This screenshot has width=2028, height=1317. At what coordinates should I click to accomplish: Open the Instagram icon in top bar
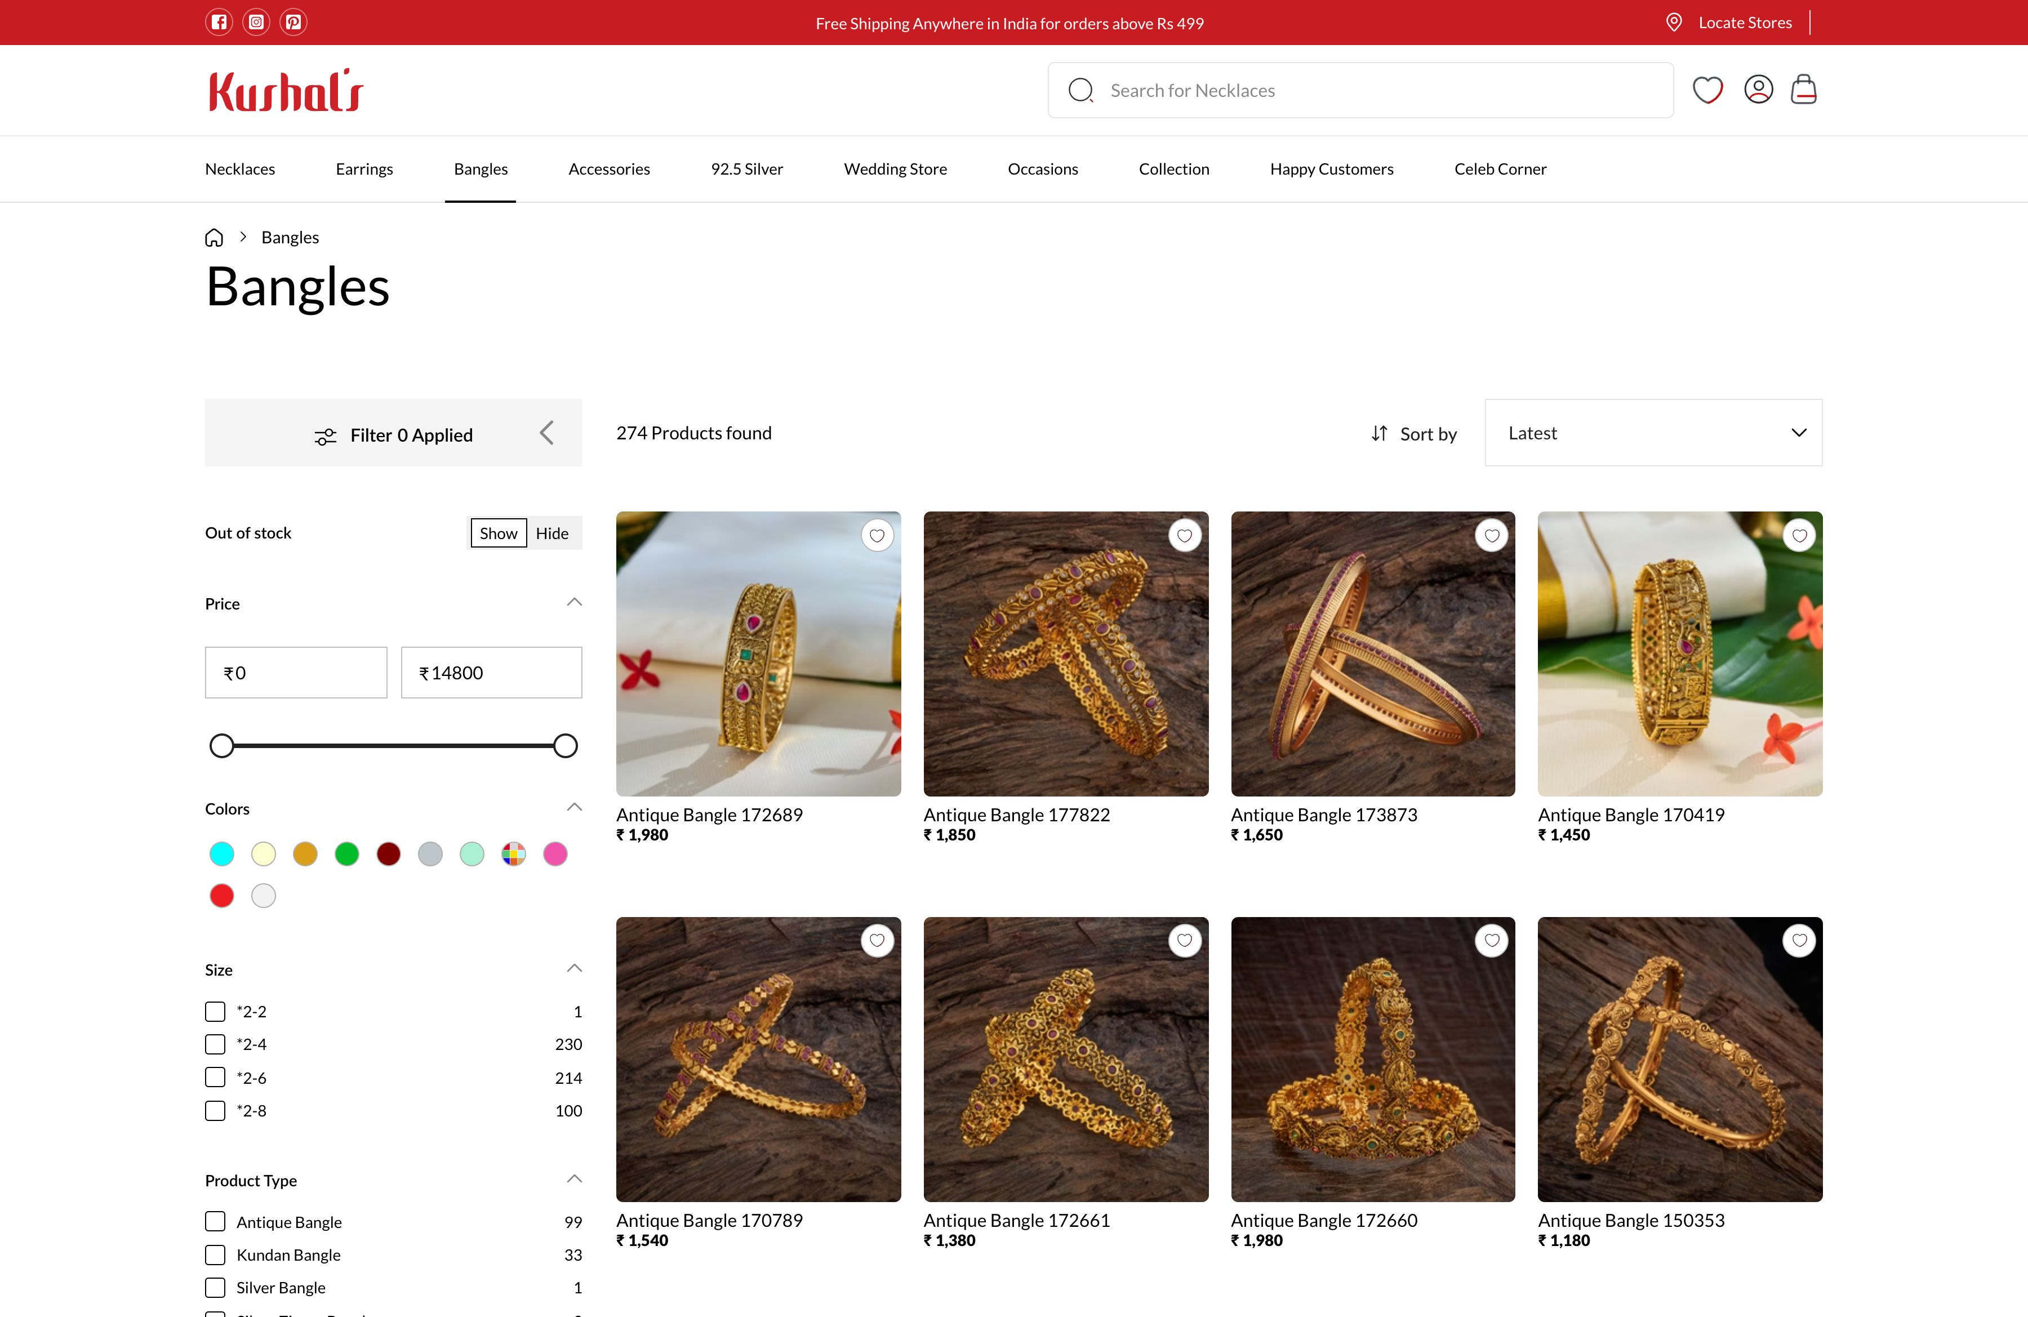[256, 22]
